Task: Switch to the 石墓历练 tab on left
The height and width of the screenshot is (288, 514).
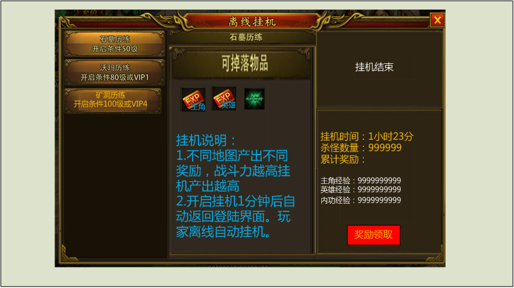Action: [115, 44]
